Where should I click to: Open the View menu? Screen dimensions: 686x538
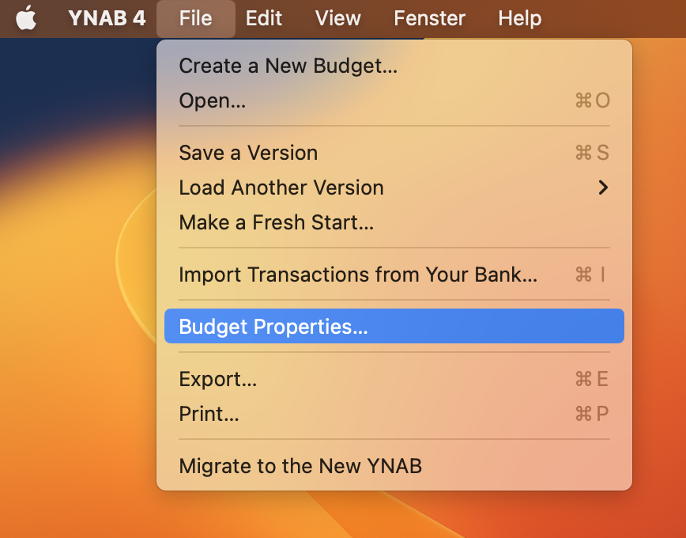(x=337, y=18)
